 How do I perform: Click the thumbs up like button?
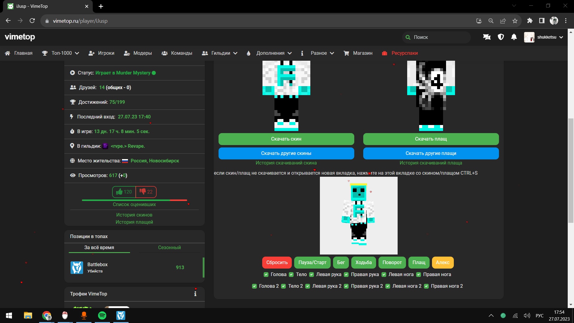[124, 192]
